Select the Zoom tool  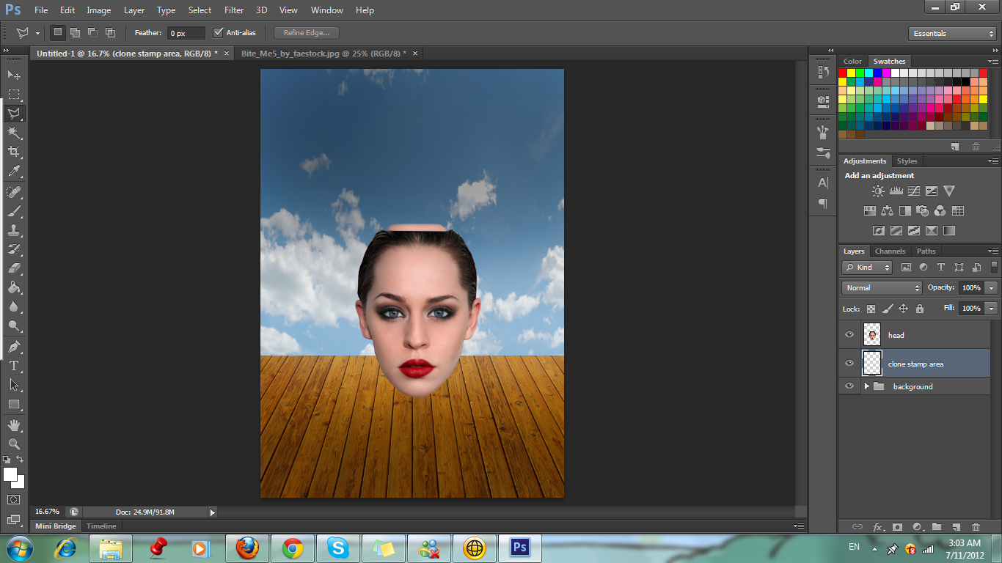(x=15, y=444)
